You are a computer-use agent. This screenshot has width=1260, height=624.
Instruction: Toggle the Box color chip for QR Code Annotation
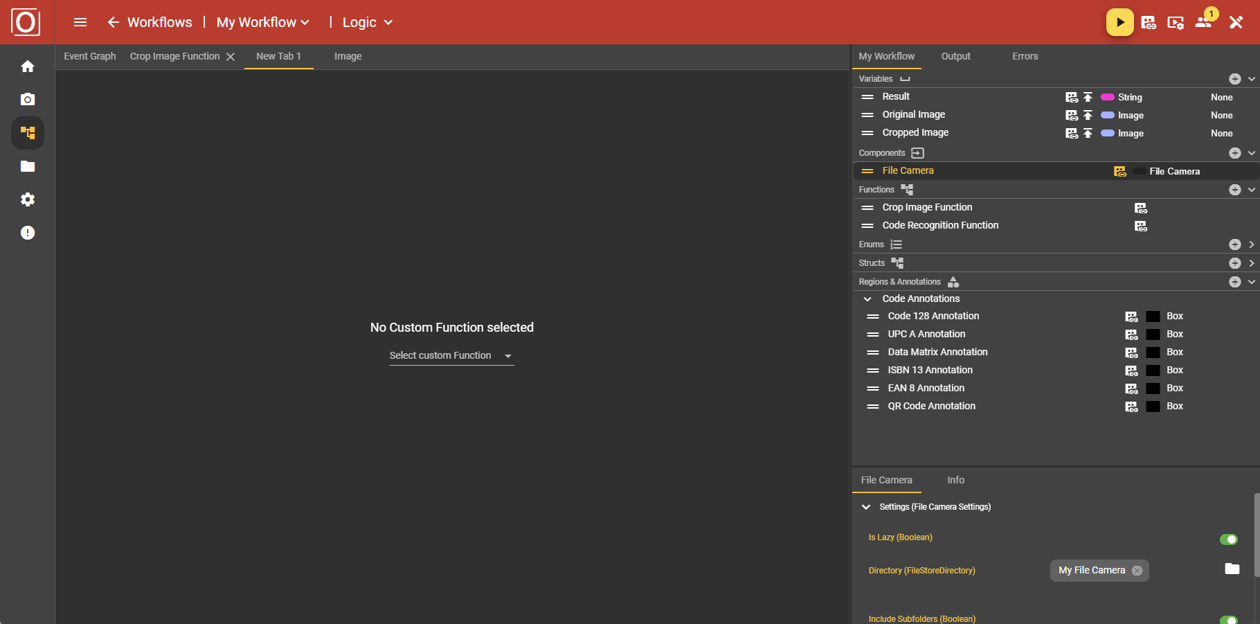coord(1153,407)
